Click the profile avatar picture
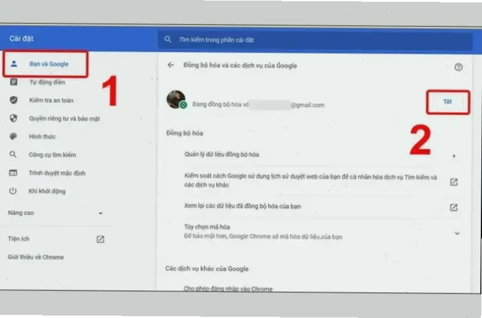Image resolution: width=482 pixels, height=318 pixels. click(x=177, y=100)
